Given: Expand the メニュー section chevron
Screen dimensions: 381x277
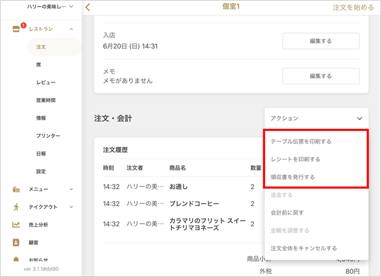Looking at the screenshot, I should click(71, 189).
